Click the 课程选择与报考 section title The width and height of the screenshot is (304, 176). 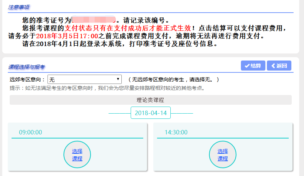[26, 67]
